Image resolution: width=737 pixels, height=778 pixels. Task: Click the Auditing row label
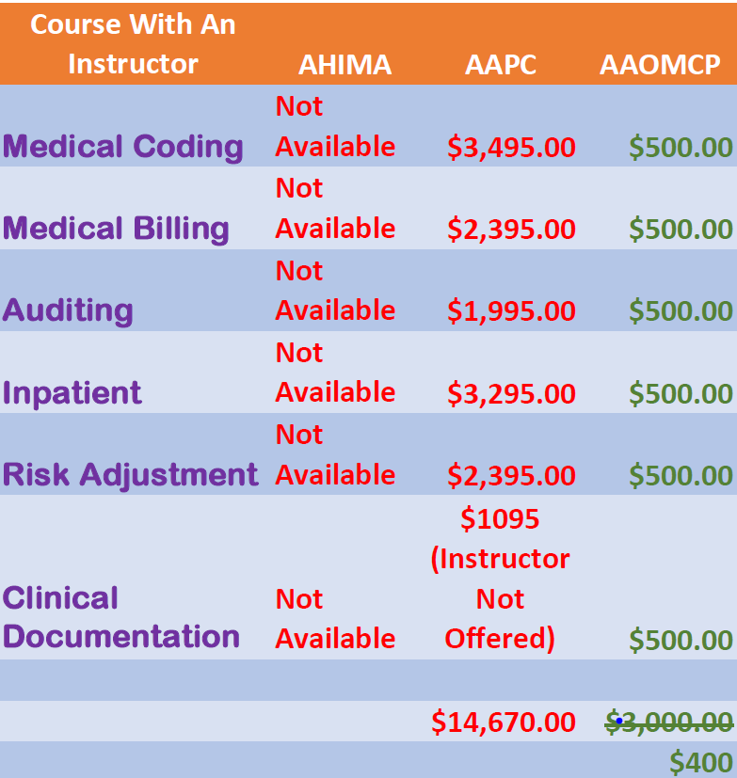(68, 310)
